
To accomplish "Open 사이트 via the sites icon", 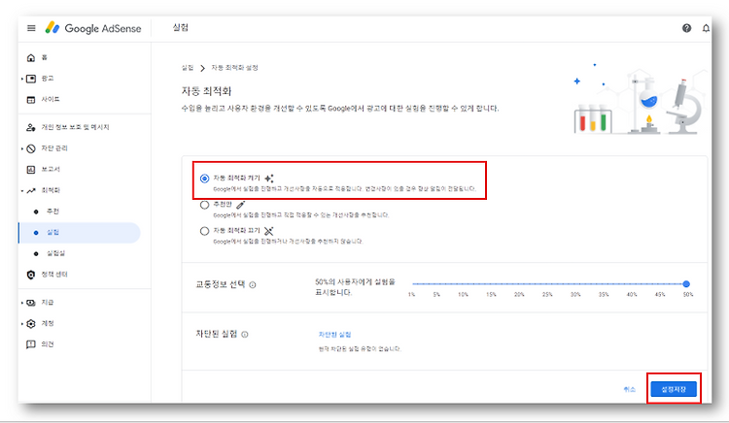I will (x=31, y=99).
